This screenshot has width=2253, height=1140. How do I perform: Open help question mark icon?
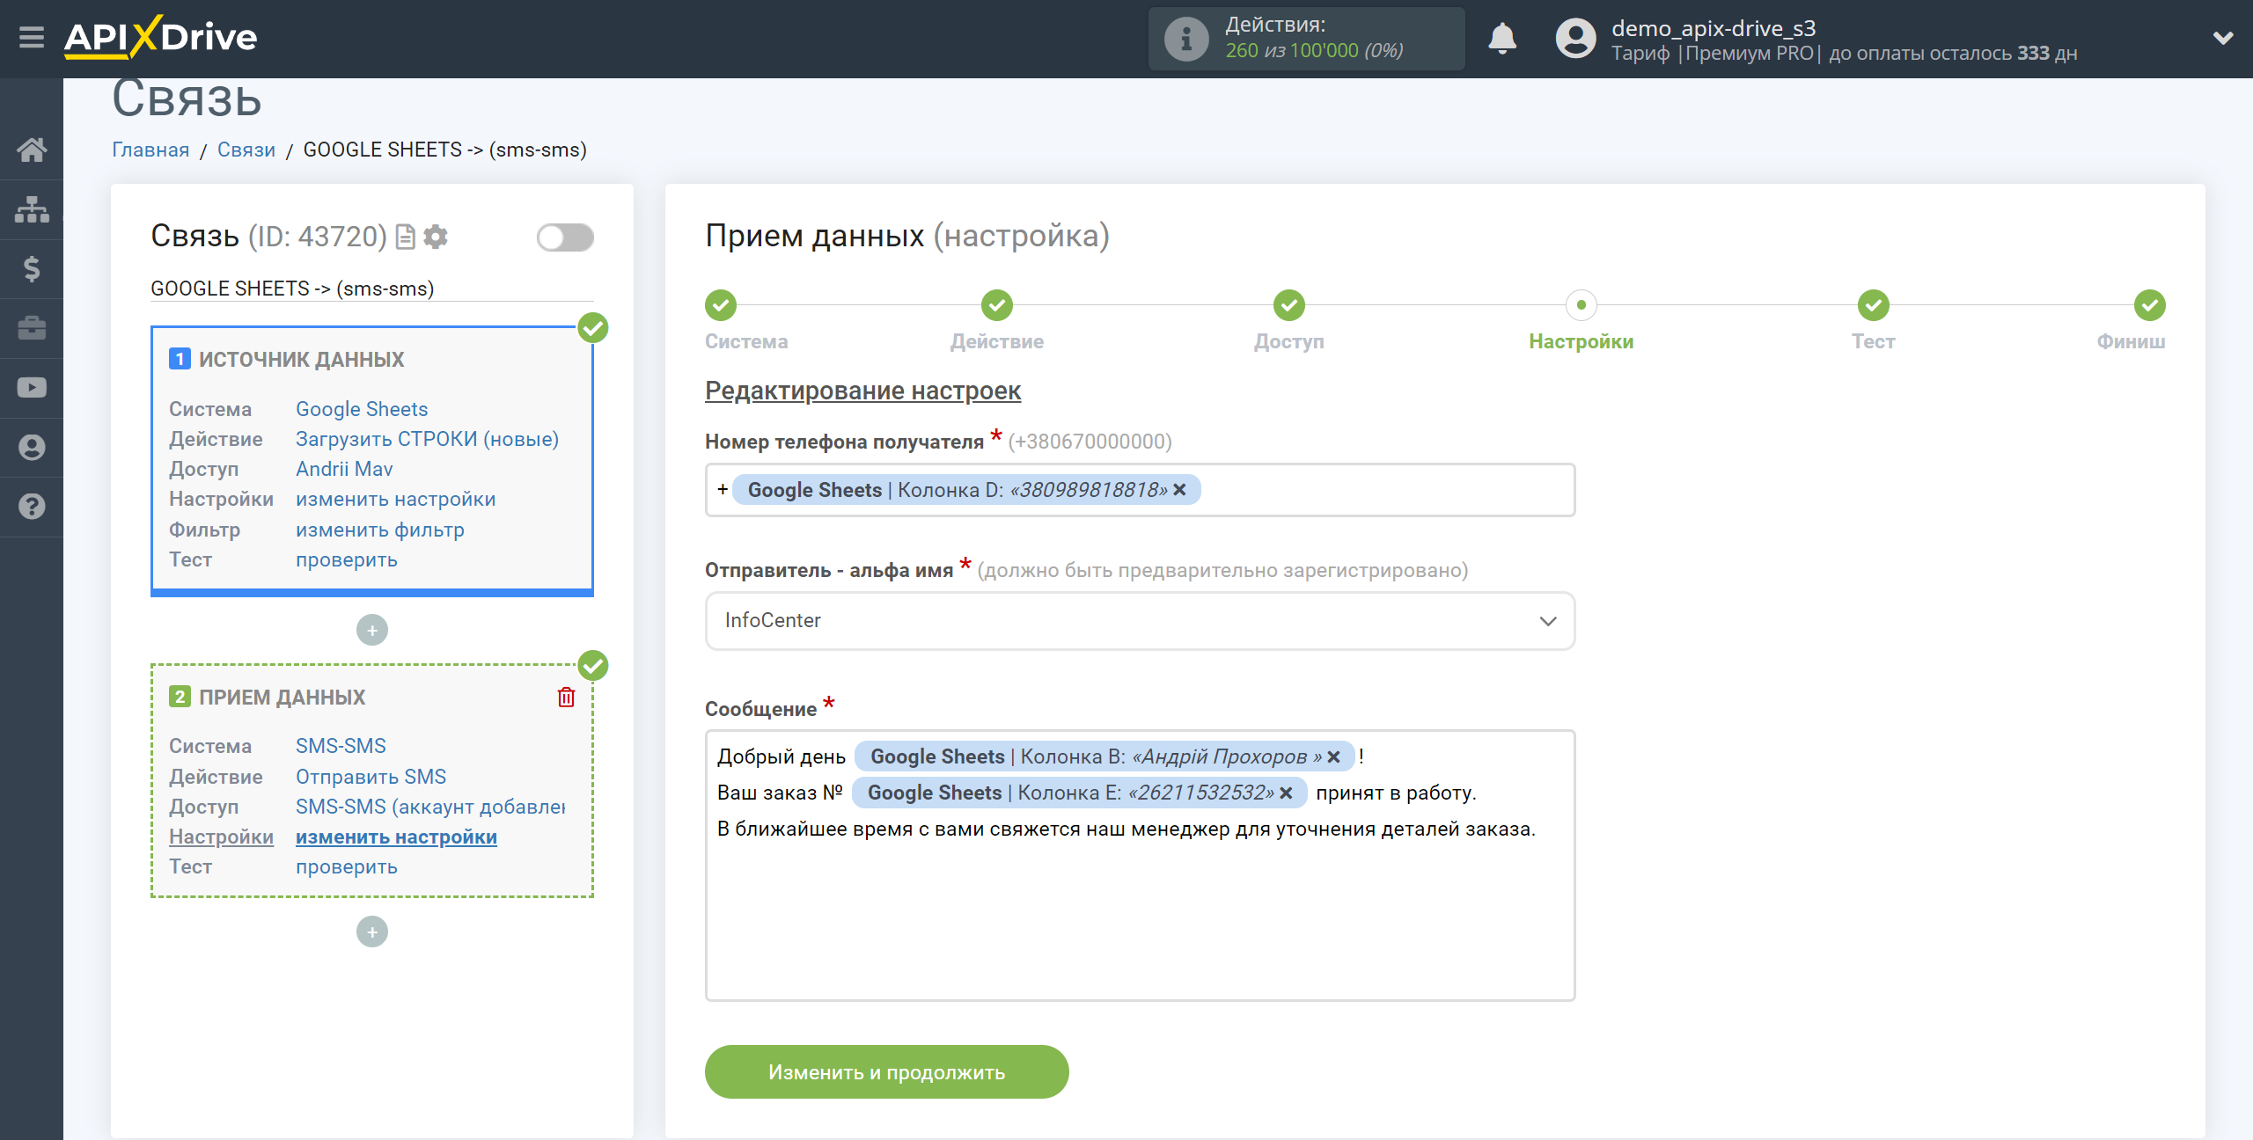[x=32, y=507]
